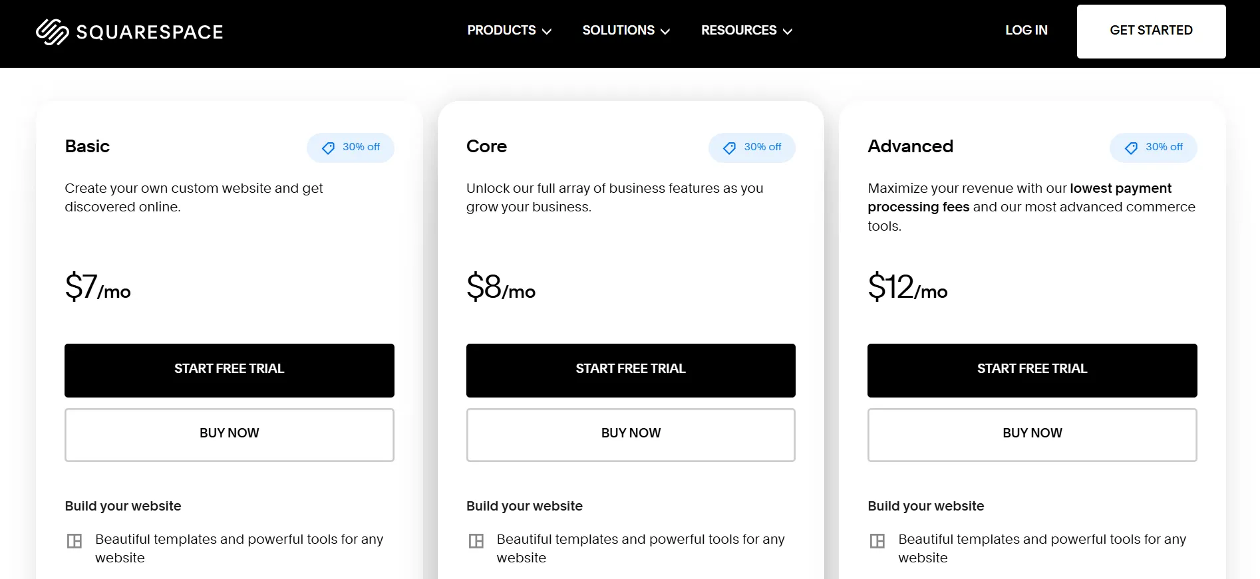Click the SQUARESPACE wordmark text
This screenshot has width=1260, height=579.
[150, 32]
